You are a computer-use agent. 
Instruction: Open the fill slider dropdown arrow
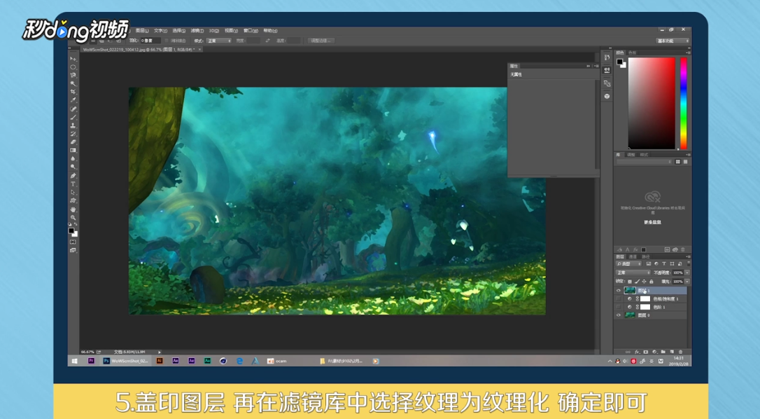(687, 282)
